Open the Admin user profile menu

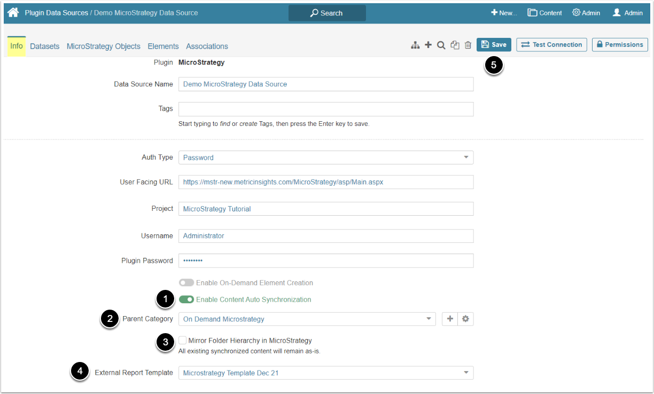pyautogui.click(x=627, y=13)
